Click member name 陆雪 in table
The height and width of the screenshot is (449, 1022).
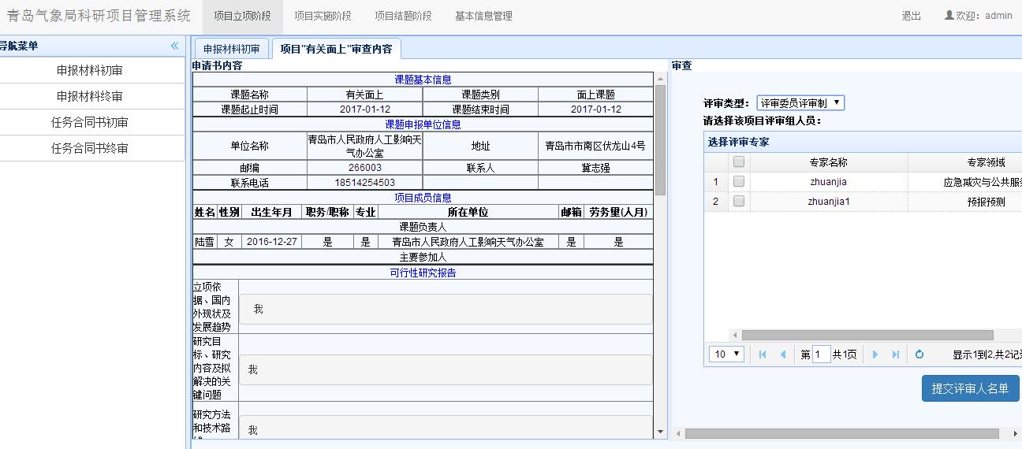(x=204, y=242)
